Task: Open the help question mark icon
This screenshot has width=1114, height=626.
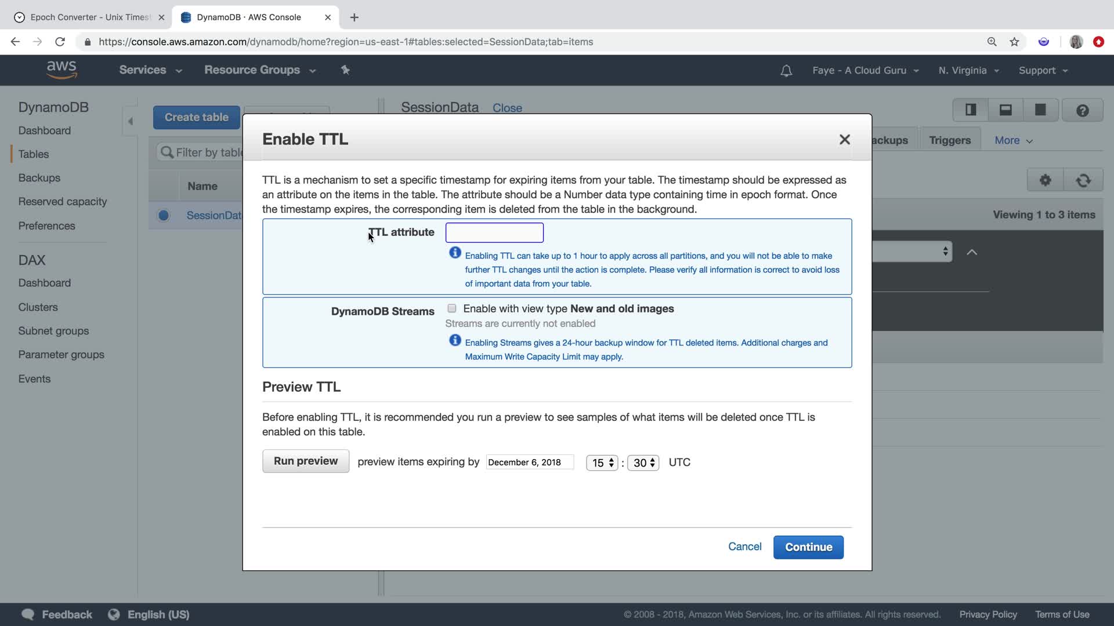Action: (1082, 110)
